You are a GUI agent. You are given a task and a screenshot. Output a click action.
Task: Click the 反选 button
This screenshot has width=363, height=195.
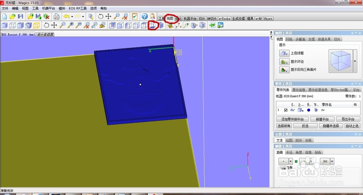pyautogui.click(x=305, y=126)
